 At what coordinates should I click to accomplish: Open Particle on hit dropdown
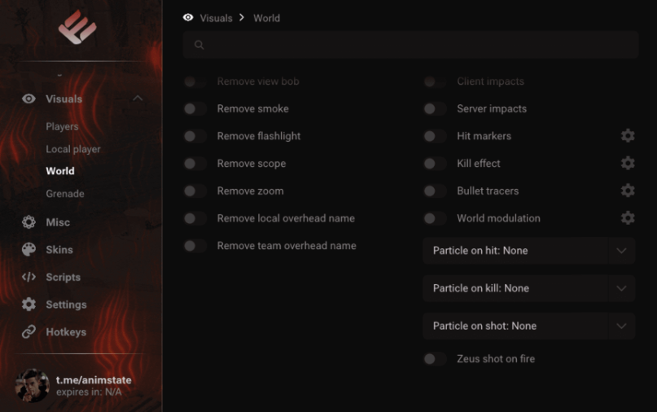[x=529, y=251]
